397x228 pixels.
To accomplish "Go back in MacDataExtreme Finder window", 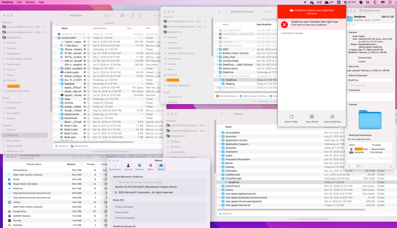I will click(219, 12).
